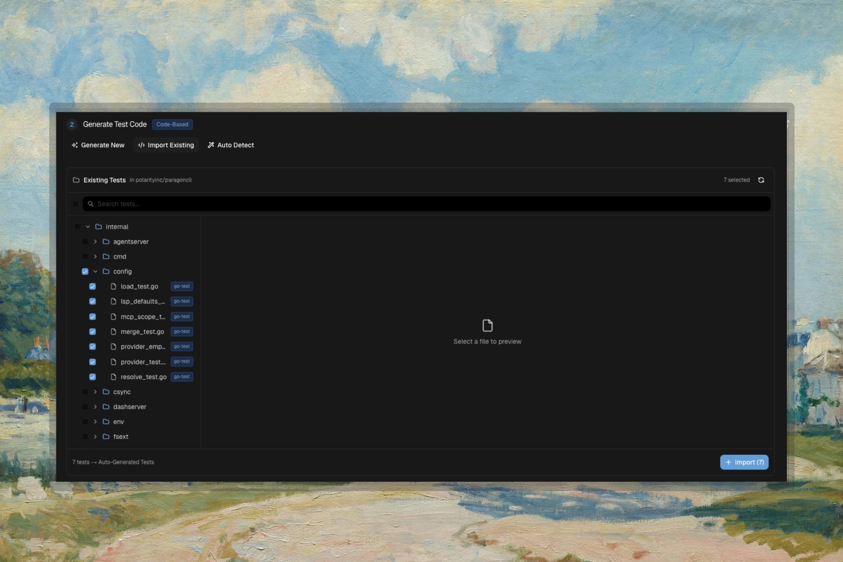This screenshot has height=562, width=843.
Task: Click the agentserver folder icon
Action: pos(106,241)
